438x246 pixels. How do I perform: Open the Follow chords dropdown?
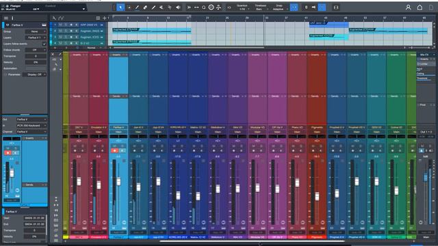click(36, 50)
